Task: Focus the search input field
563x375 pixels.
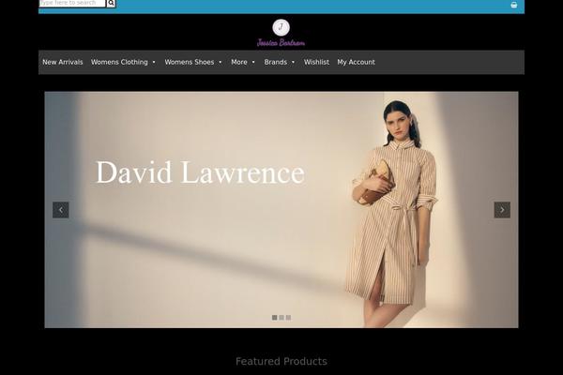Action: (x=72, y=3)
